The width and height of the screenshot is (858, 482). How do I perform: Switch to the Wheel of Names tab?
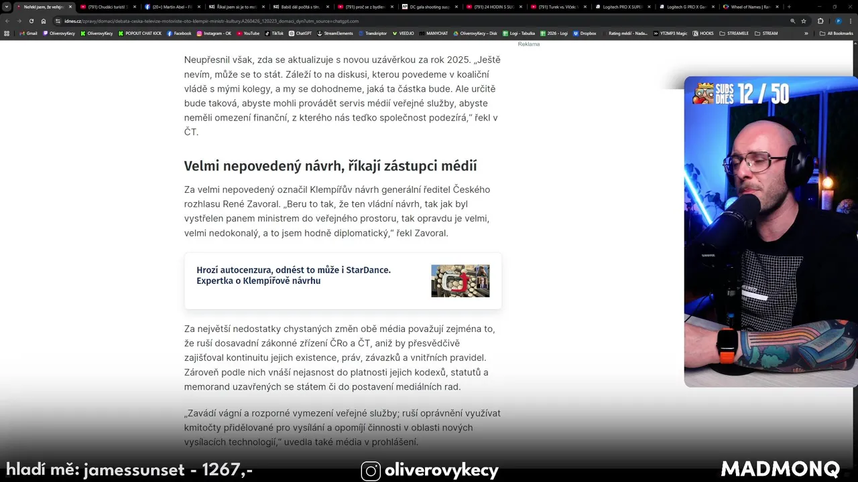(x=751, y=7)
